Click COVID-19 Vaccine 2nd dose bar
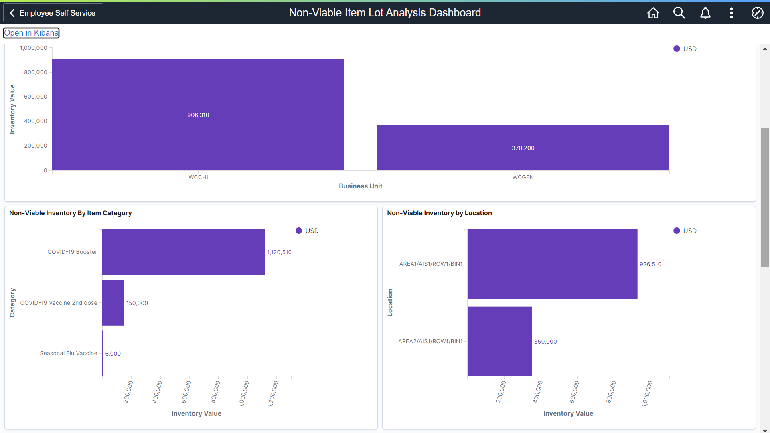The height and width of the screenshot is (433, 770). coord(113,303)
